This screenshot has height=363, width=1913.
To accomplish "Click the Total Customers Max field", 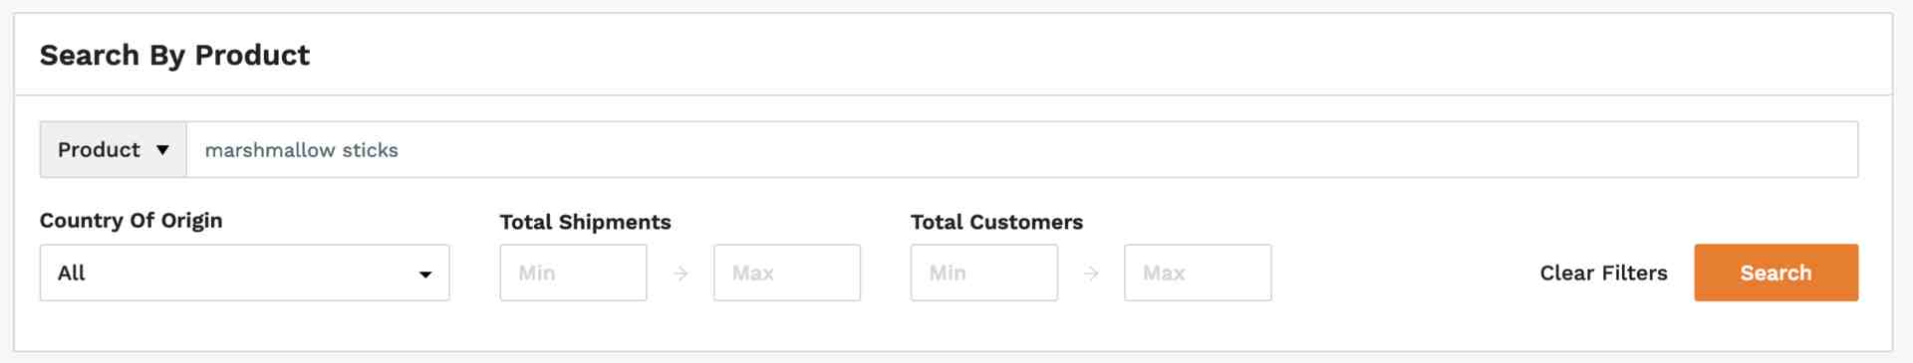I will (x=1198, y=272).
